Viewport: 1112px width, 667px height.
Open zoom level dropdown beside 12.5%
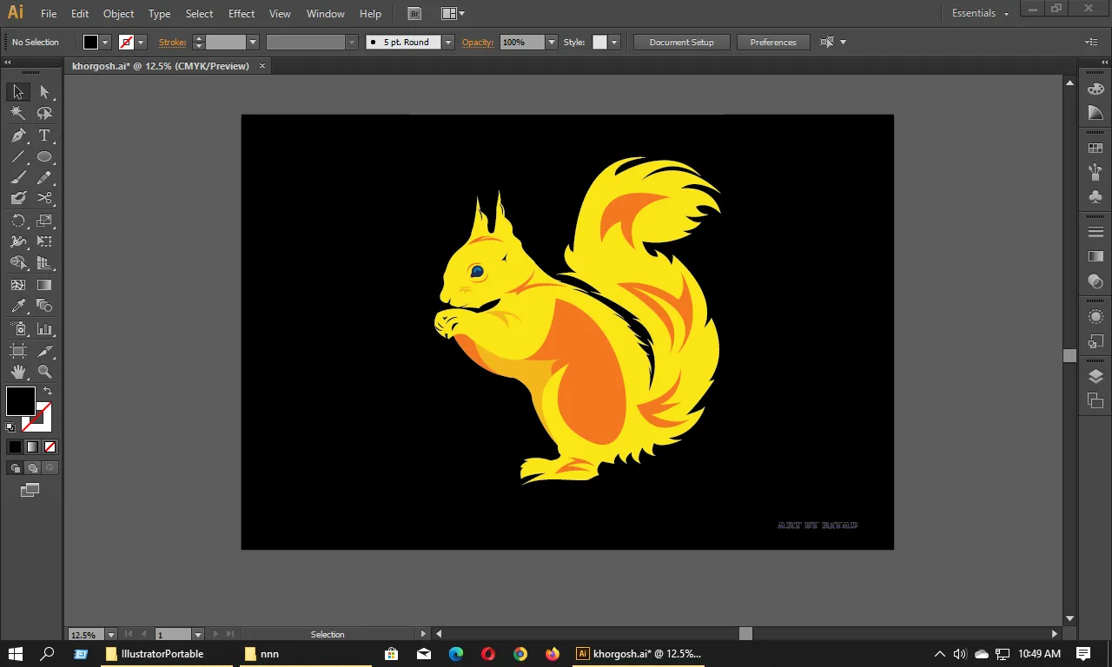[112, 635]
